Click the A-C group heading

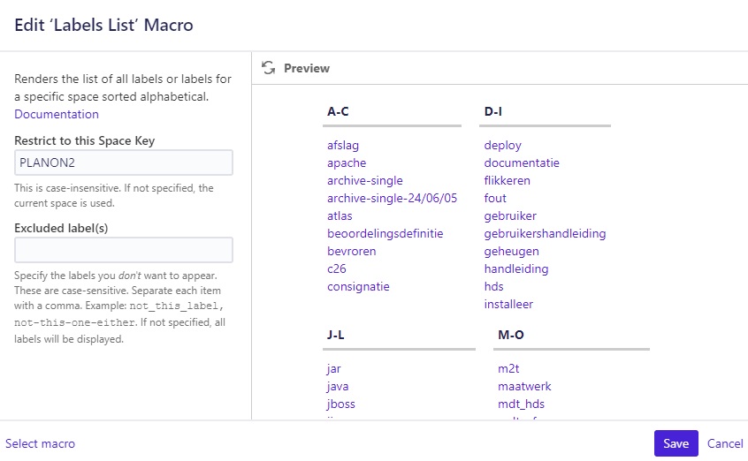339,111
